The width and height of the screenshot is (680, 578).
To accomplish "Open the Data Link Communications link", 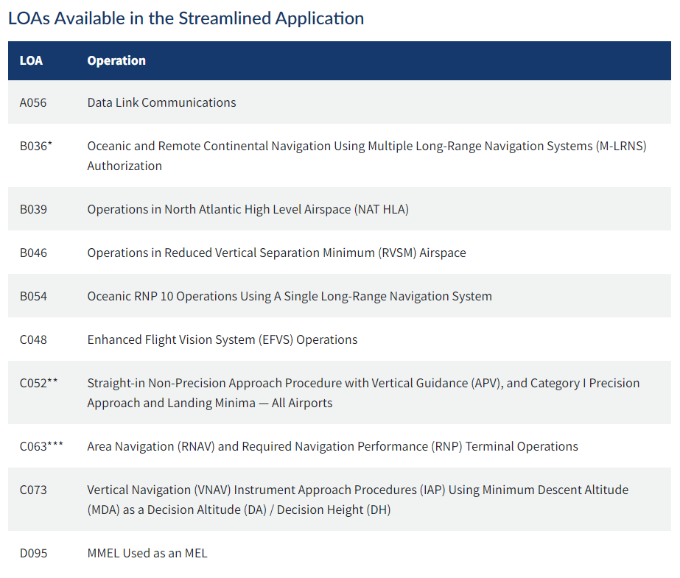I will (160, 102).
